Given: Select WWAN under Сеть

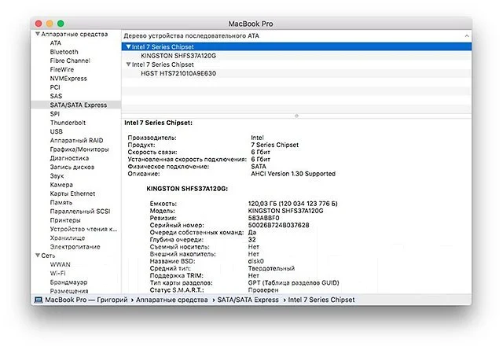Looking at the screenshot, I should pos(60,264).
